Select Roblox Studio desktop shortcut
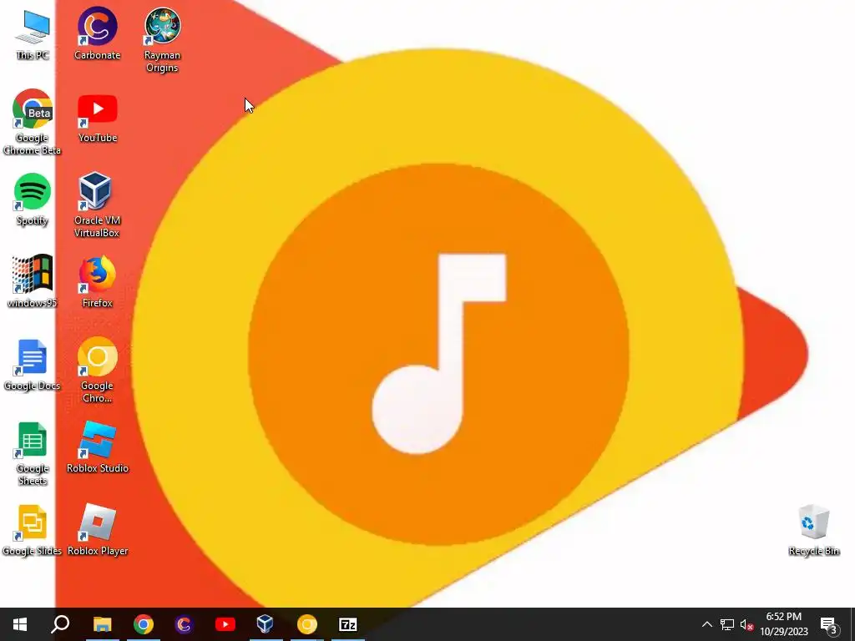The width and height of the screenshot is (855, 641). (97, 447)
